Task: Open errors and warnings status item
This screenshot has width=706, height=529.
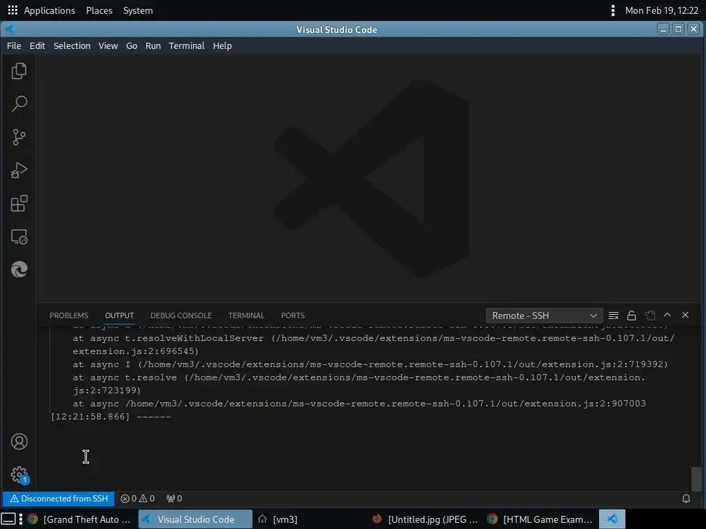Action: point(138,499)
